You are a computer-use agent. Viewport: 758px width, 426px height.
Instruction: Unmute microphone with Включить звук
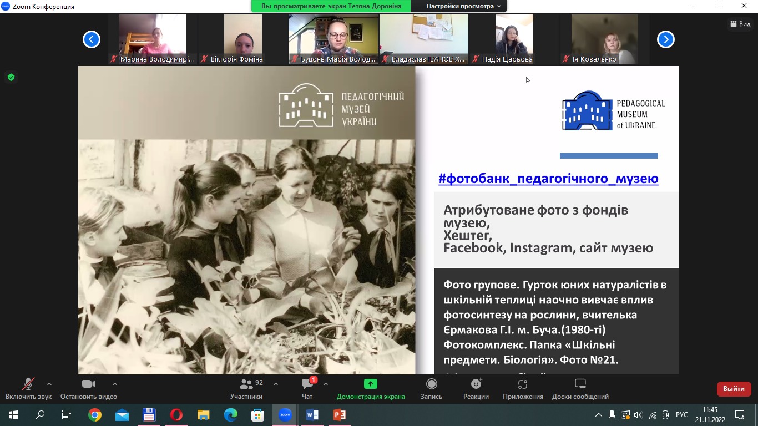click(x=28, y=388)
